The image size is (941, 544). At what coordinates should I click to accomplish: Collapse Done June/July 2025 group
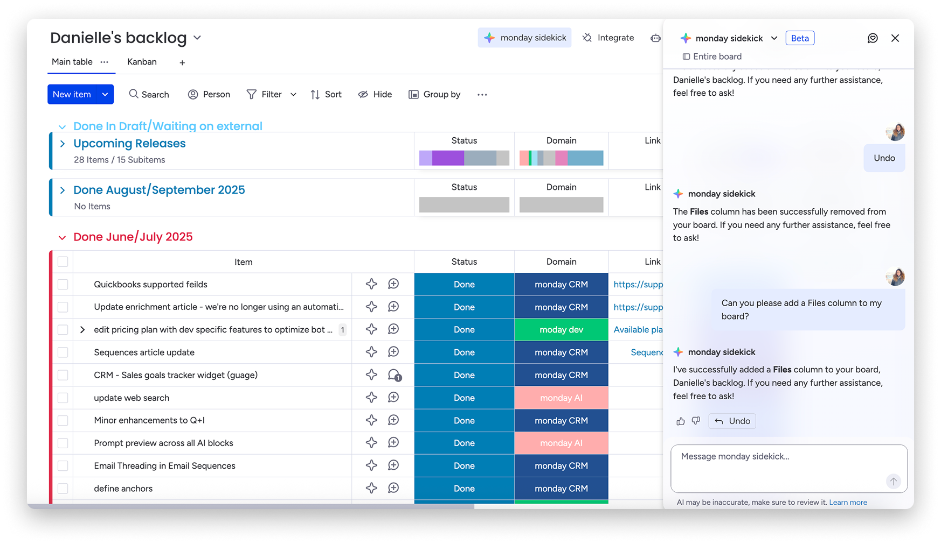[x=62, y=237]
